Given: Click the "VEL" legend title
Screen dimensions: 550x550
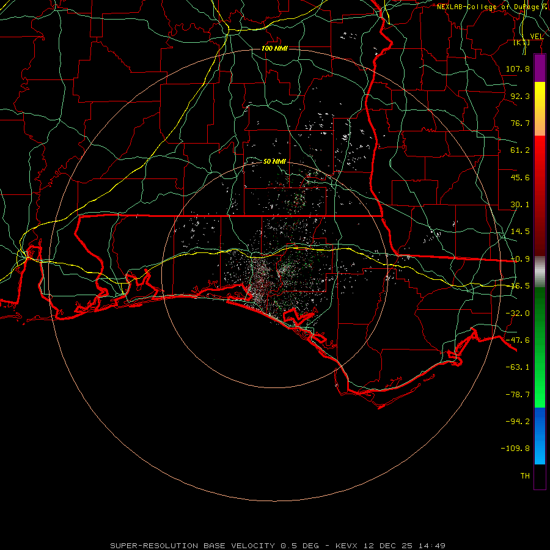Looking at the screenshot, I should (537, 37).
